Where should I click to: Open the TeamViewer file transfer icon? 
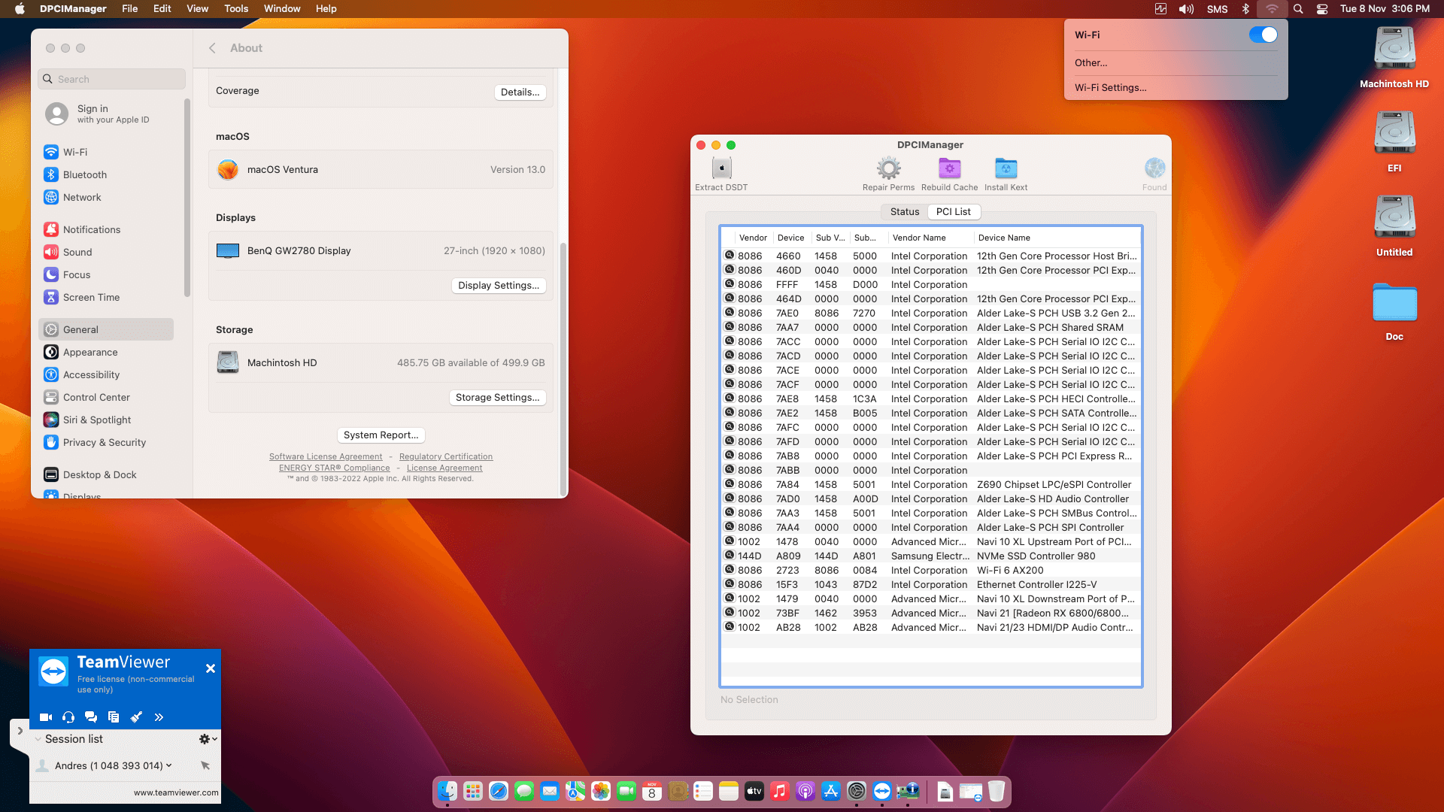pos(114,717)
